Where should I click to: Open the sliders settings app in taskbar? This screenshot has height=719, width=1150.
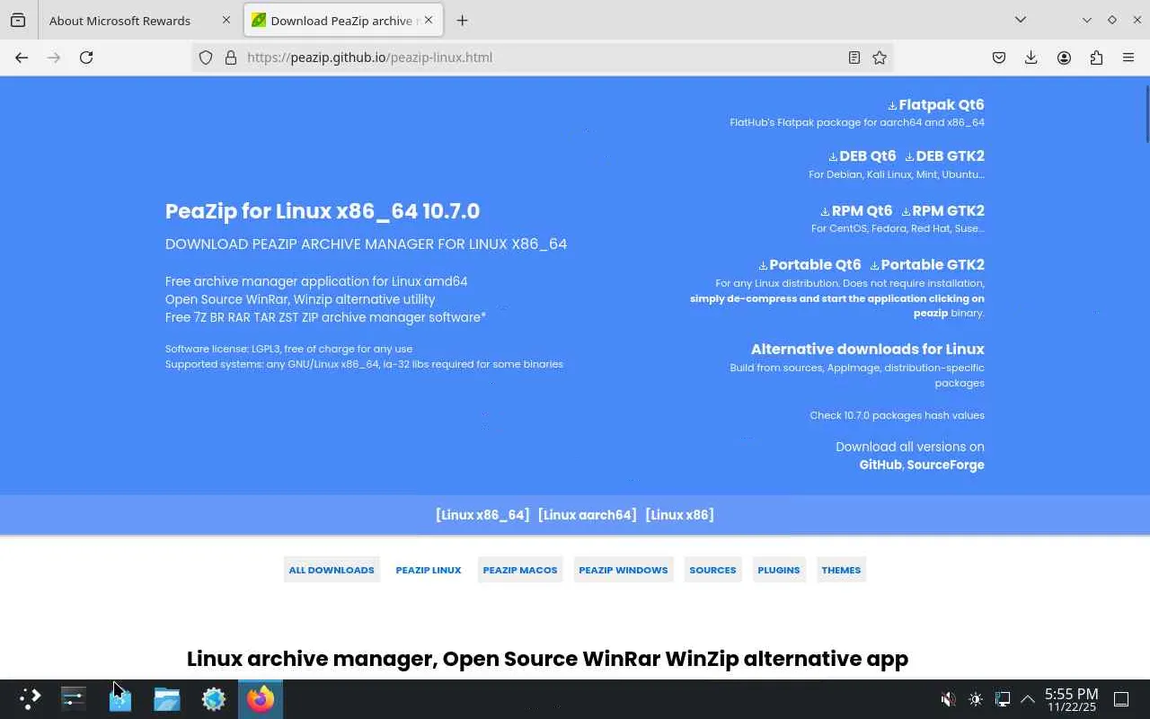tap(74, 698)
